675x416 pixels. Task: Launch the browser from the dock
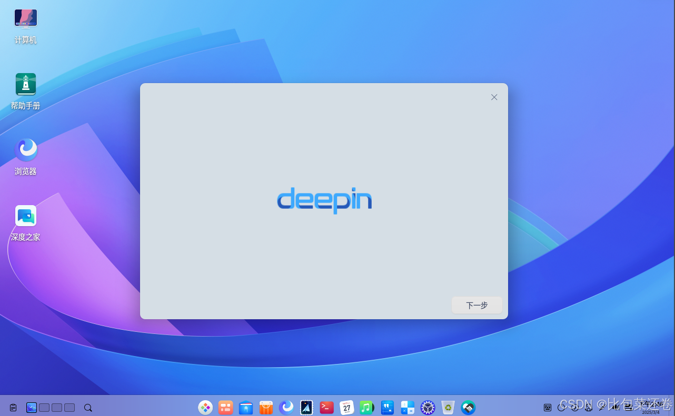click(286, 407)
